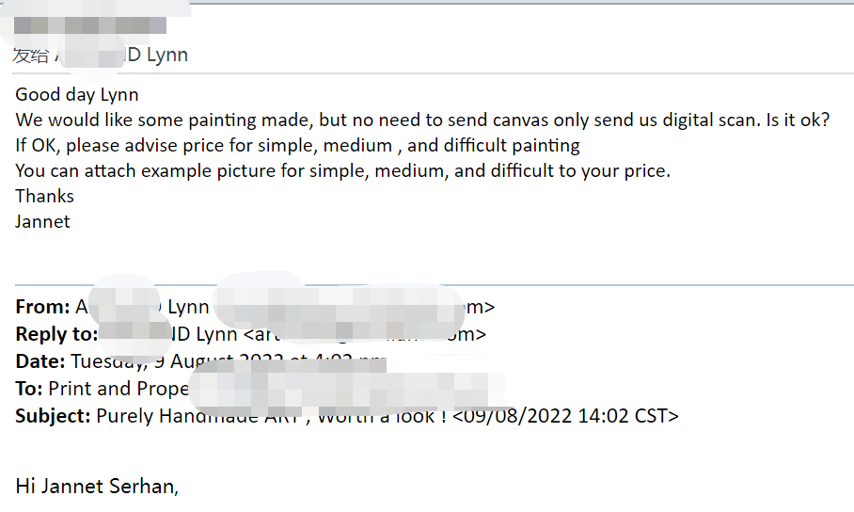The width and height of the screenshot is (854, 512).
Task: Click the '09/08/2022 14:02 CST' timestamp in subject
Action: 565,416
